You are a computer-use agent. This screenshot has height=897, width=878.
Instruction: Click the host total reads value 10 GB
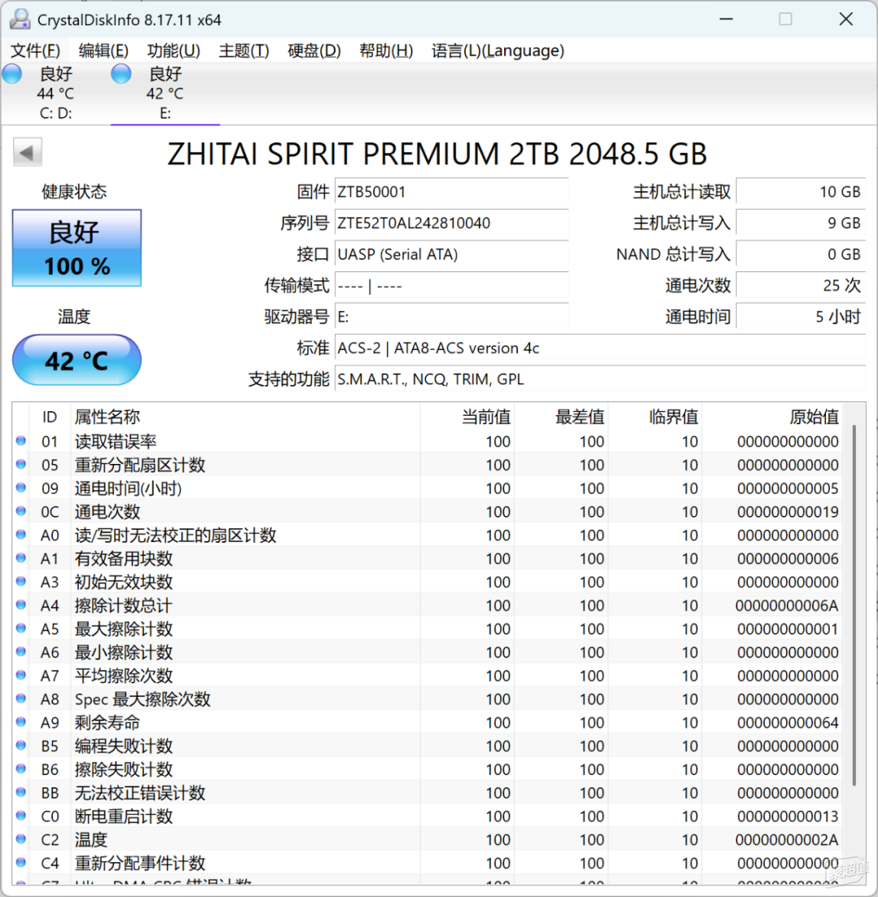pyautogui.click(x=801, y=192)
